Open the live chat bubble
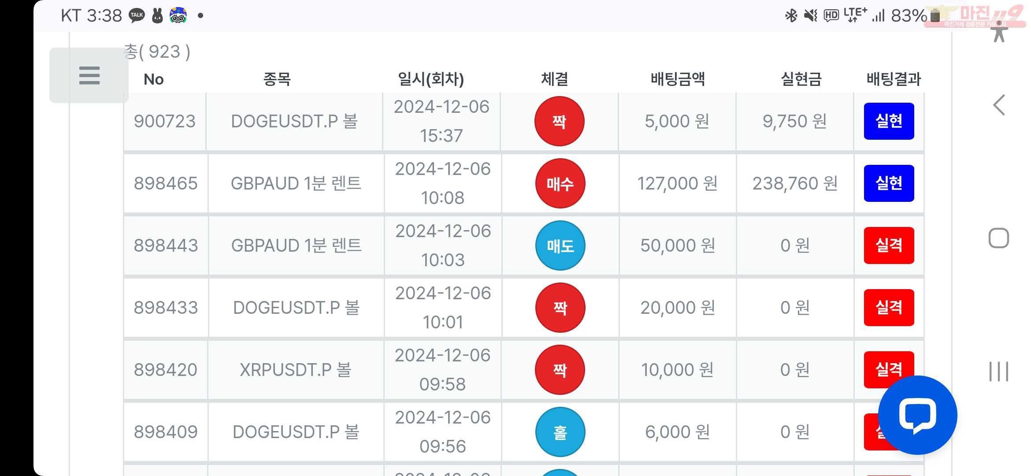 [x=917, y=415]
